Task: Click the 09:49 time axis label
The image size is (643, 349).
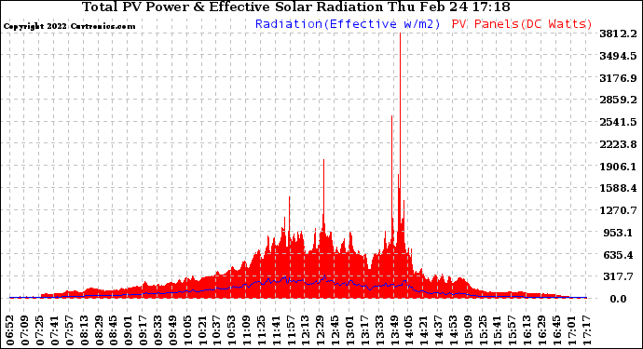Action: pyautogui.click(x=172, y=330)
